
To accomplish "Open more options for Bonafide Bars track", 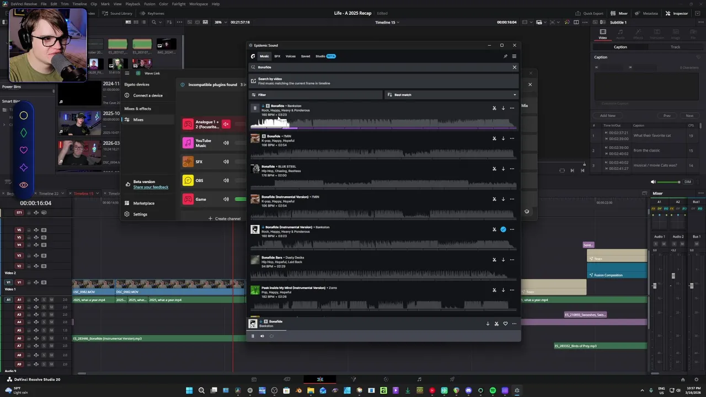I will [x=512, y=260].
